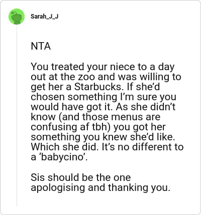The image size is (201, 215).
Task: Click the line 'something you knew she'd like.'
Action: [x=103, y=137]
